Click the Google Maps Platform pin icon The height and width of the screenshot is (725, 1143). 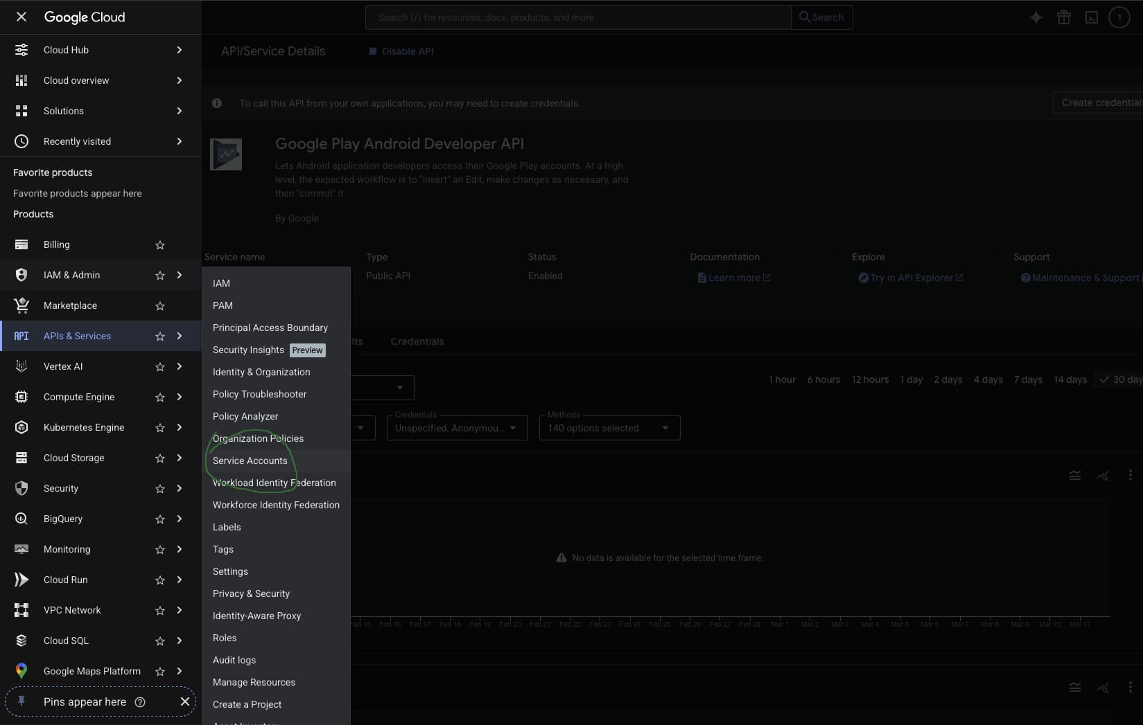(x=21, y=671)
